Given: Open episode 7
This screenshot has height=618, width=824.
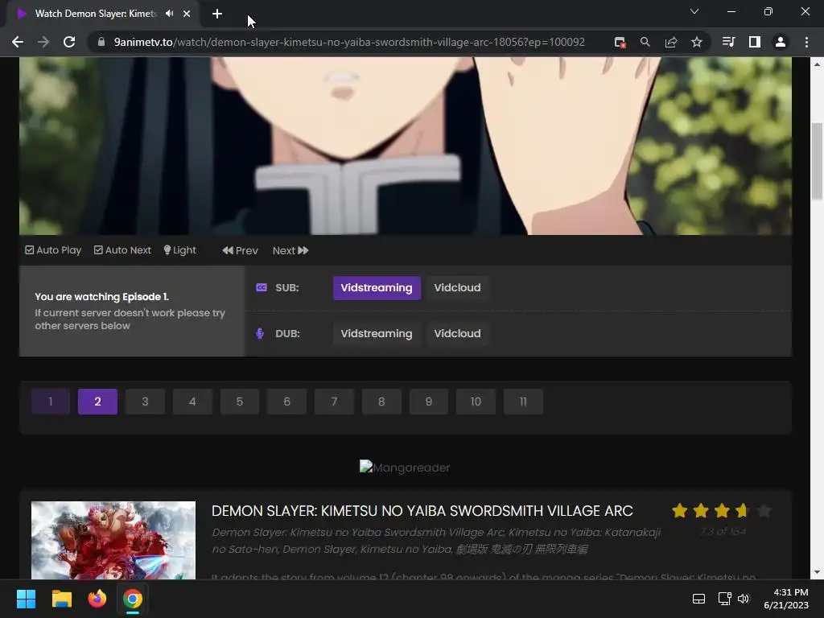Looking at the screenshot, I should (334, 402).
